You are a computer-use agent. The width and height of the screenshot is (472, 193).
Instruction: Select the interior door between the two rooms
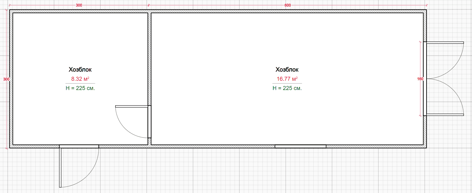(133, 122)
